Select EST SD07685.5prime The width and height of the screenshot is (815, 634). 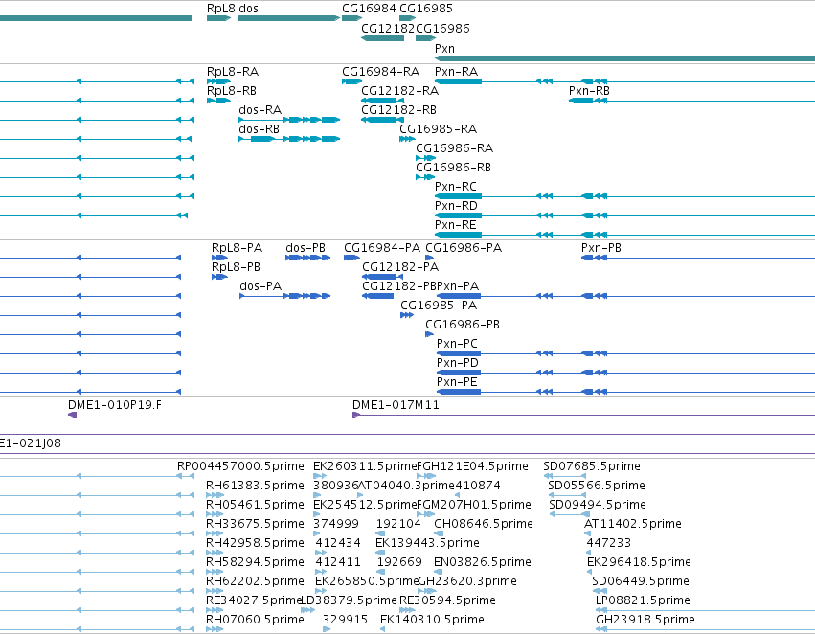click(592, 466)
